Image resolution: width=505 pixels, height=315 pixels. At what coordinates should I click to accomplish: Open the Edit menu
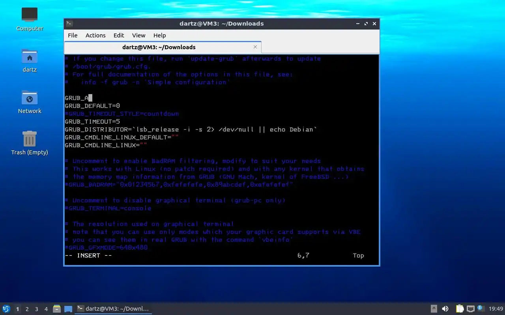[x=119, y=35]
